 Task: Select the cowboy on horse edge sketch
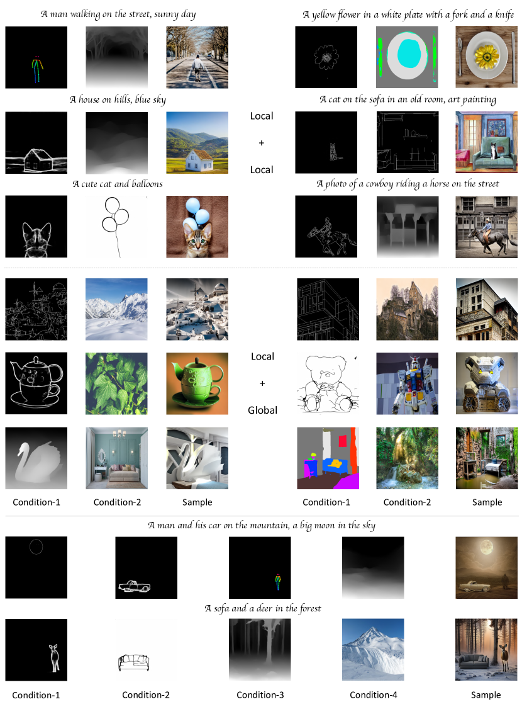pos(326,227)
